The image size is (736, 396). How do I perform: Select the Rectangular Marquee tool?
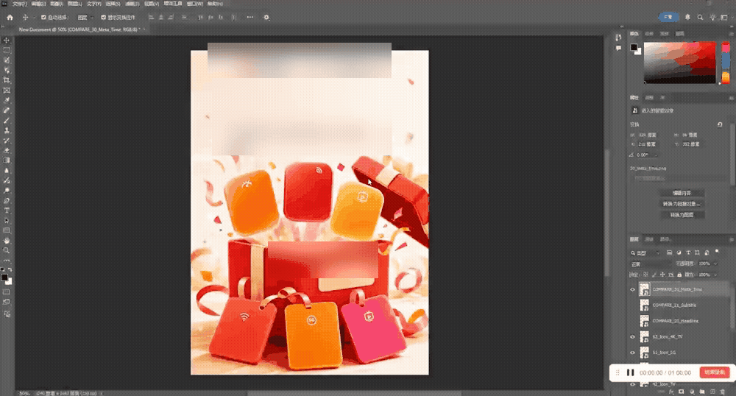click(x=7, y=50)
